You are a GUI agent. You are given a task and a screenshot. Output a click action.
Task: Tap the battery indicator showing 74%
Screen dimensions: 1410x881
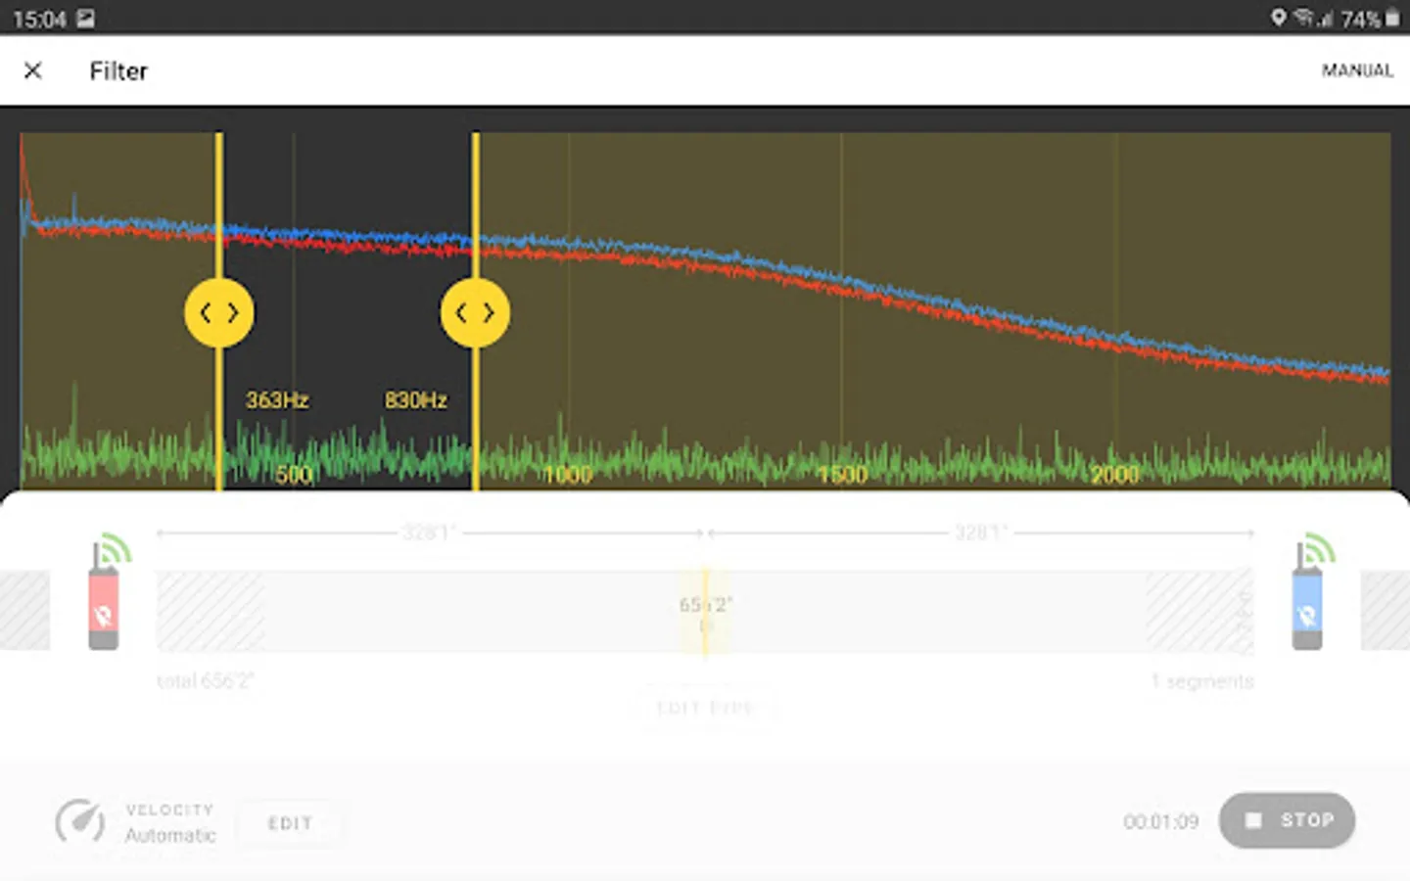pyautogui.click(x=1381, y=16)
